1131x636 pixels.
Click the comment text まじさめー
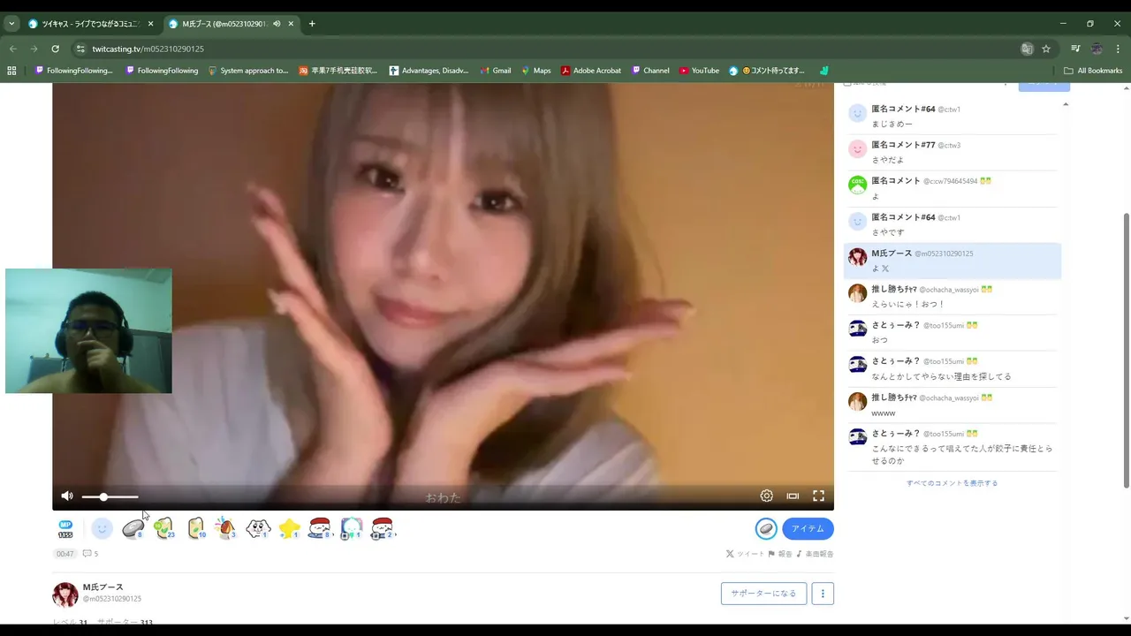[x=892, y=124]
